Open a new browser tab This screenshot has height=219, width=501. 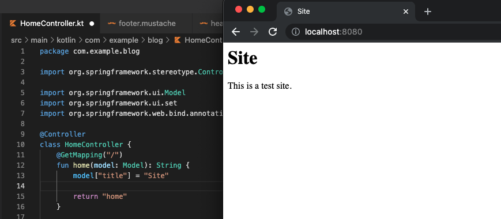pyautogui.click(x=428, y=12)
